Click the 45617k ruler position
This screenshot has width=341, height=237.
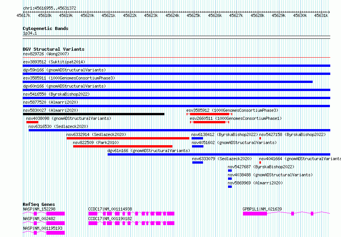point(23,15)
